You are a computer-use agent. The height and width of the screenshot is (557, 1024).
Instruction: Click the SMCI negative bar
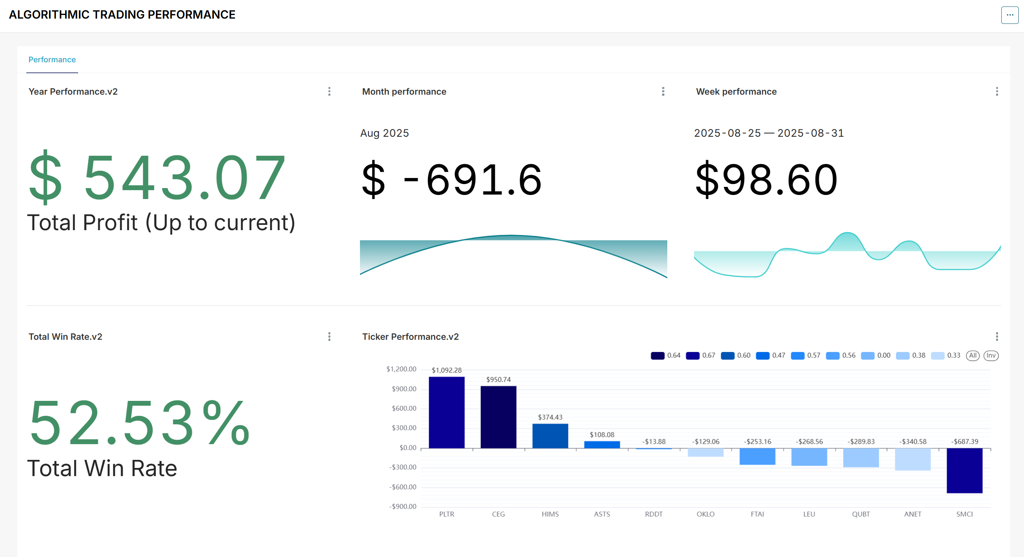point(964,470)
